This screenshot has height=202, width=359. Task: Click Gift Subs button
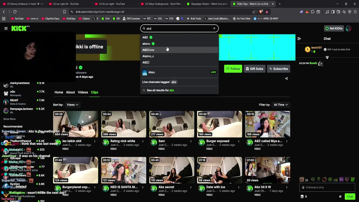255,69
